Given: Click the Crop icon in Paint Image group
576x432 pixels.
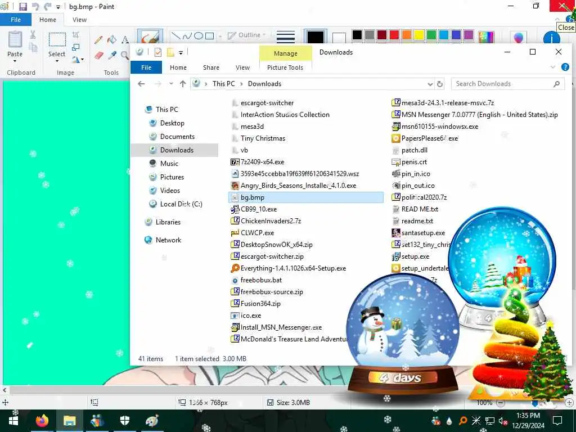Looking at the screenshot, I should 76,35.
